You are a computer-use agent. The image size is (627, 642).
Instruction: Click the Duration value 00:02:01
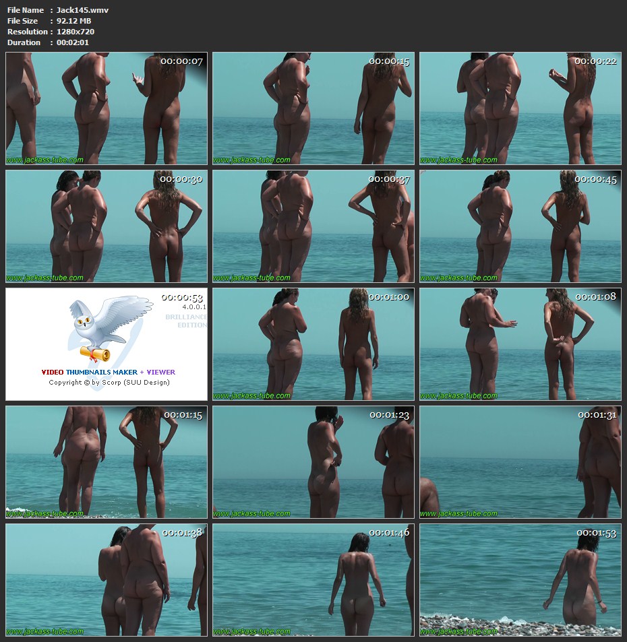coord(72,42)
